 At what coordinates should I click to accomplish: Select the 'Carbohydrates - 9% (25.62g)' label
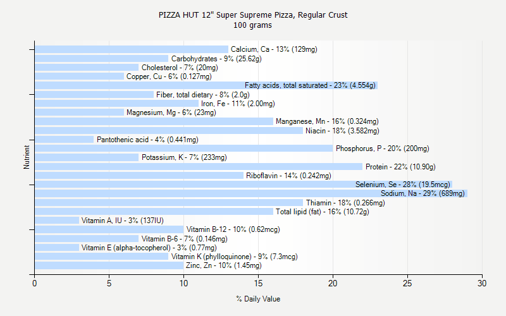tap(216, 59)
